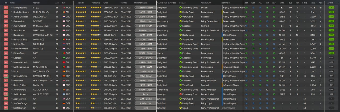
Task: Click the HoI status badge for Sergio Gómez
Action: click(6, 76)
